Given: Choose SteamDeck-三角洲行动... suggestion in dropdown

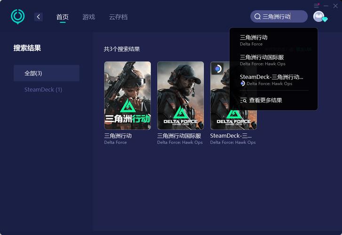Looking at the screenshot, I should tap(273, 80).
